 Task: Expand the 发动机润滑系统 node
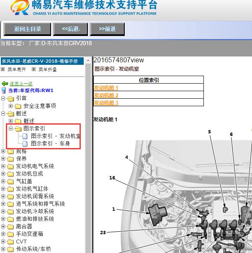pyautogui.click(x=3, y=196)
